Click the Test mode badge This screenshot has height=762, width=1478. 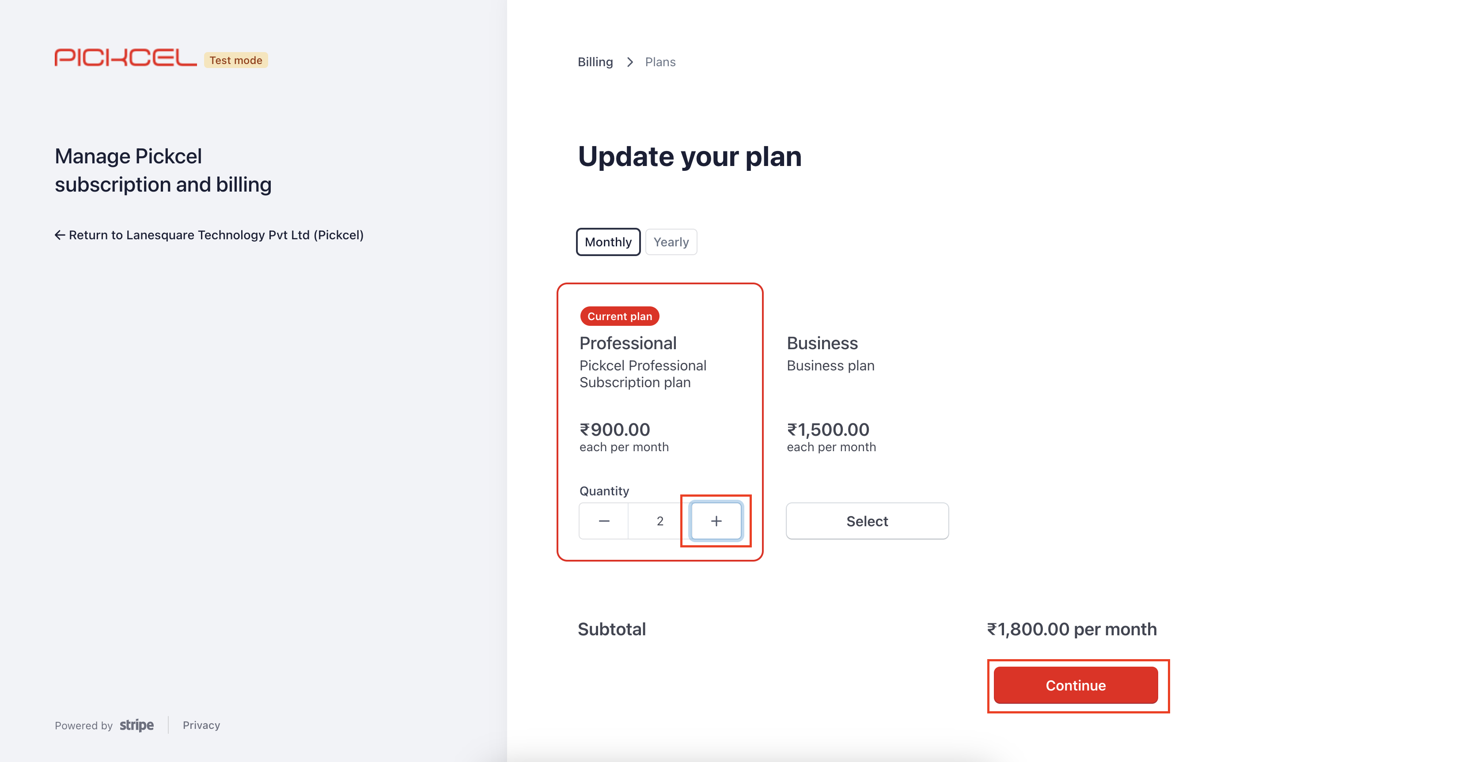click(x=236, y=60)
